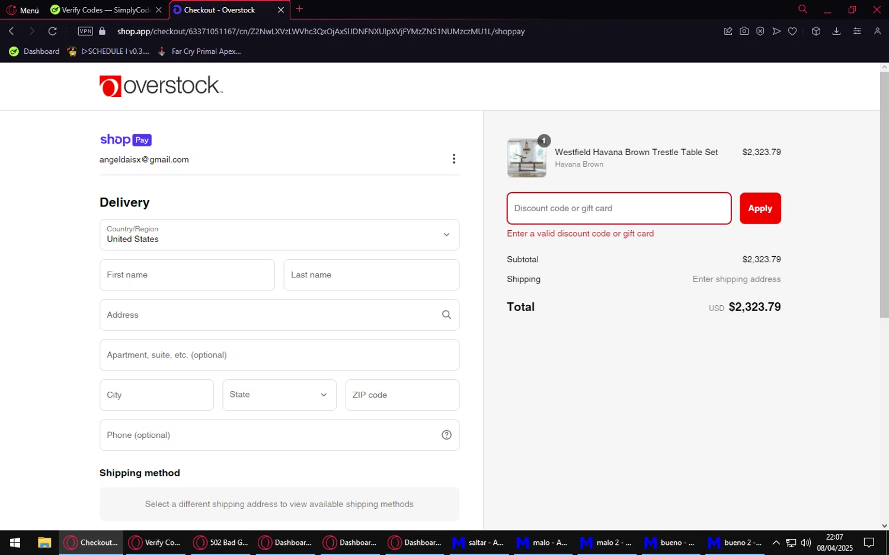The height and width of the screenshot is (555, 889).
Task: Open the extensions cube icon
Action: tap(816, 31)
